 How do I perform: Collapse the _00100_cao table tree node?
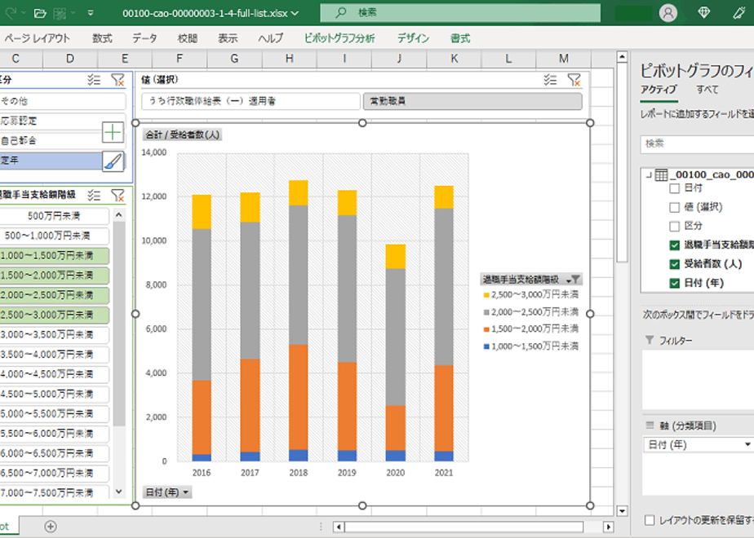pos(649,174)
